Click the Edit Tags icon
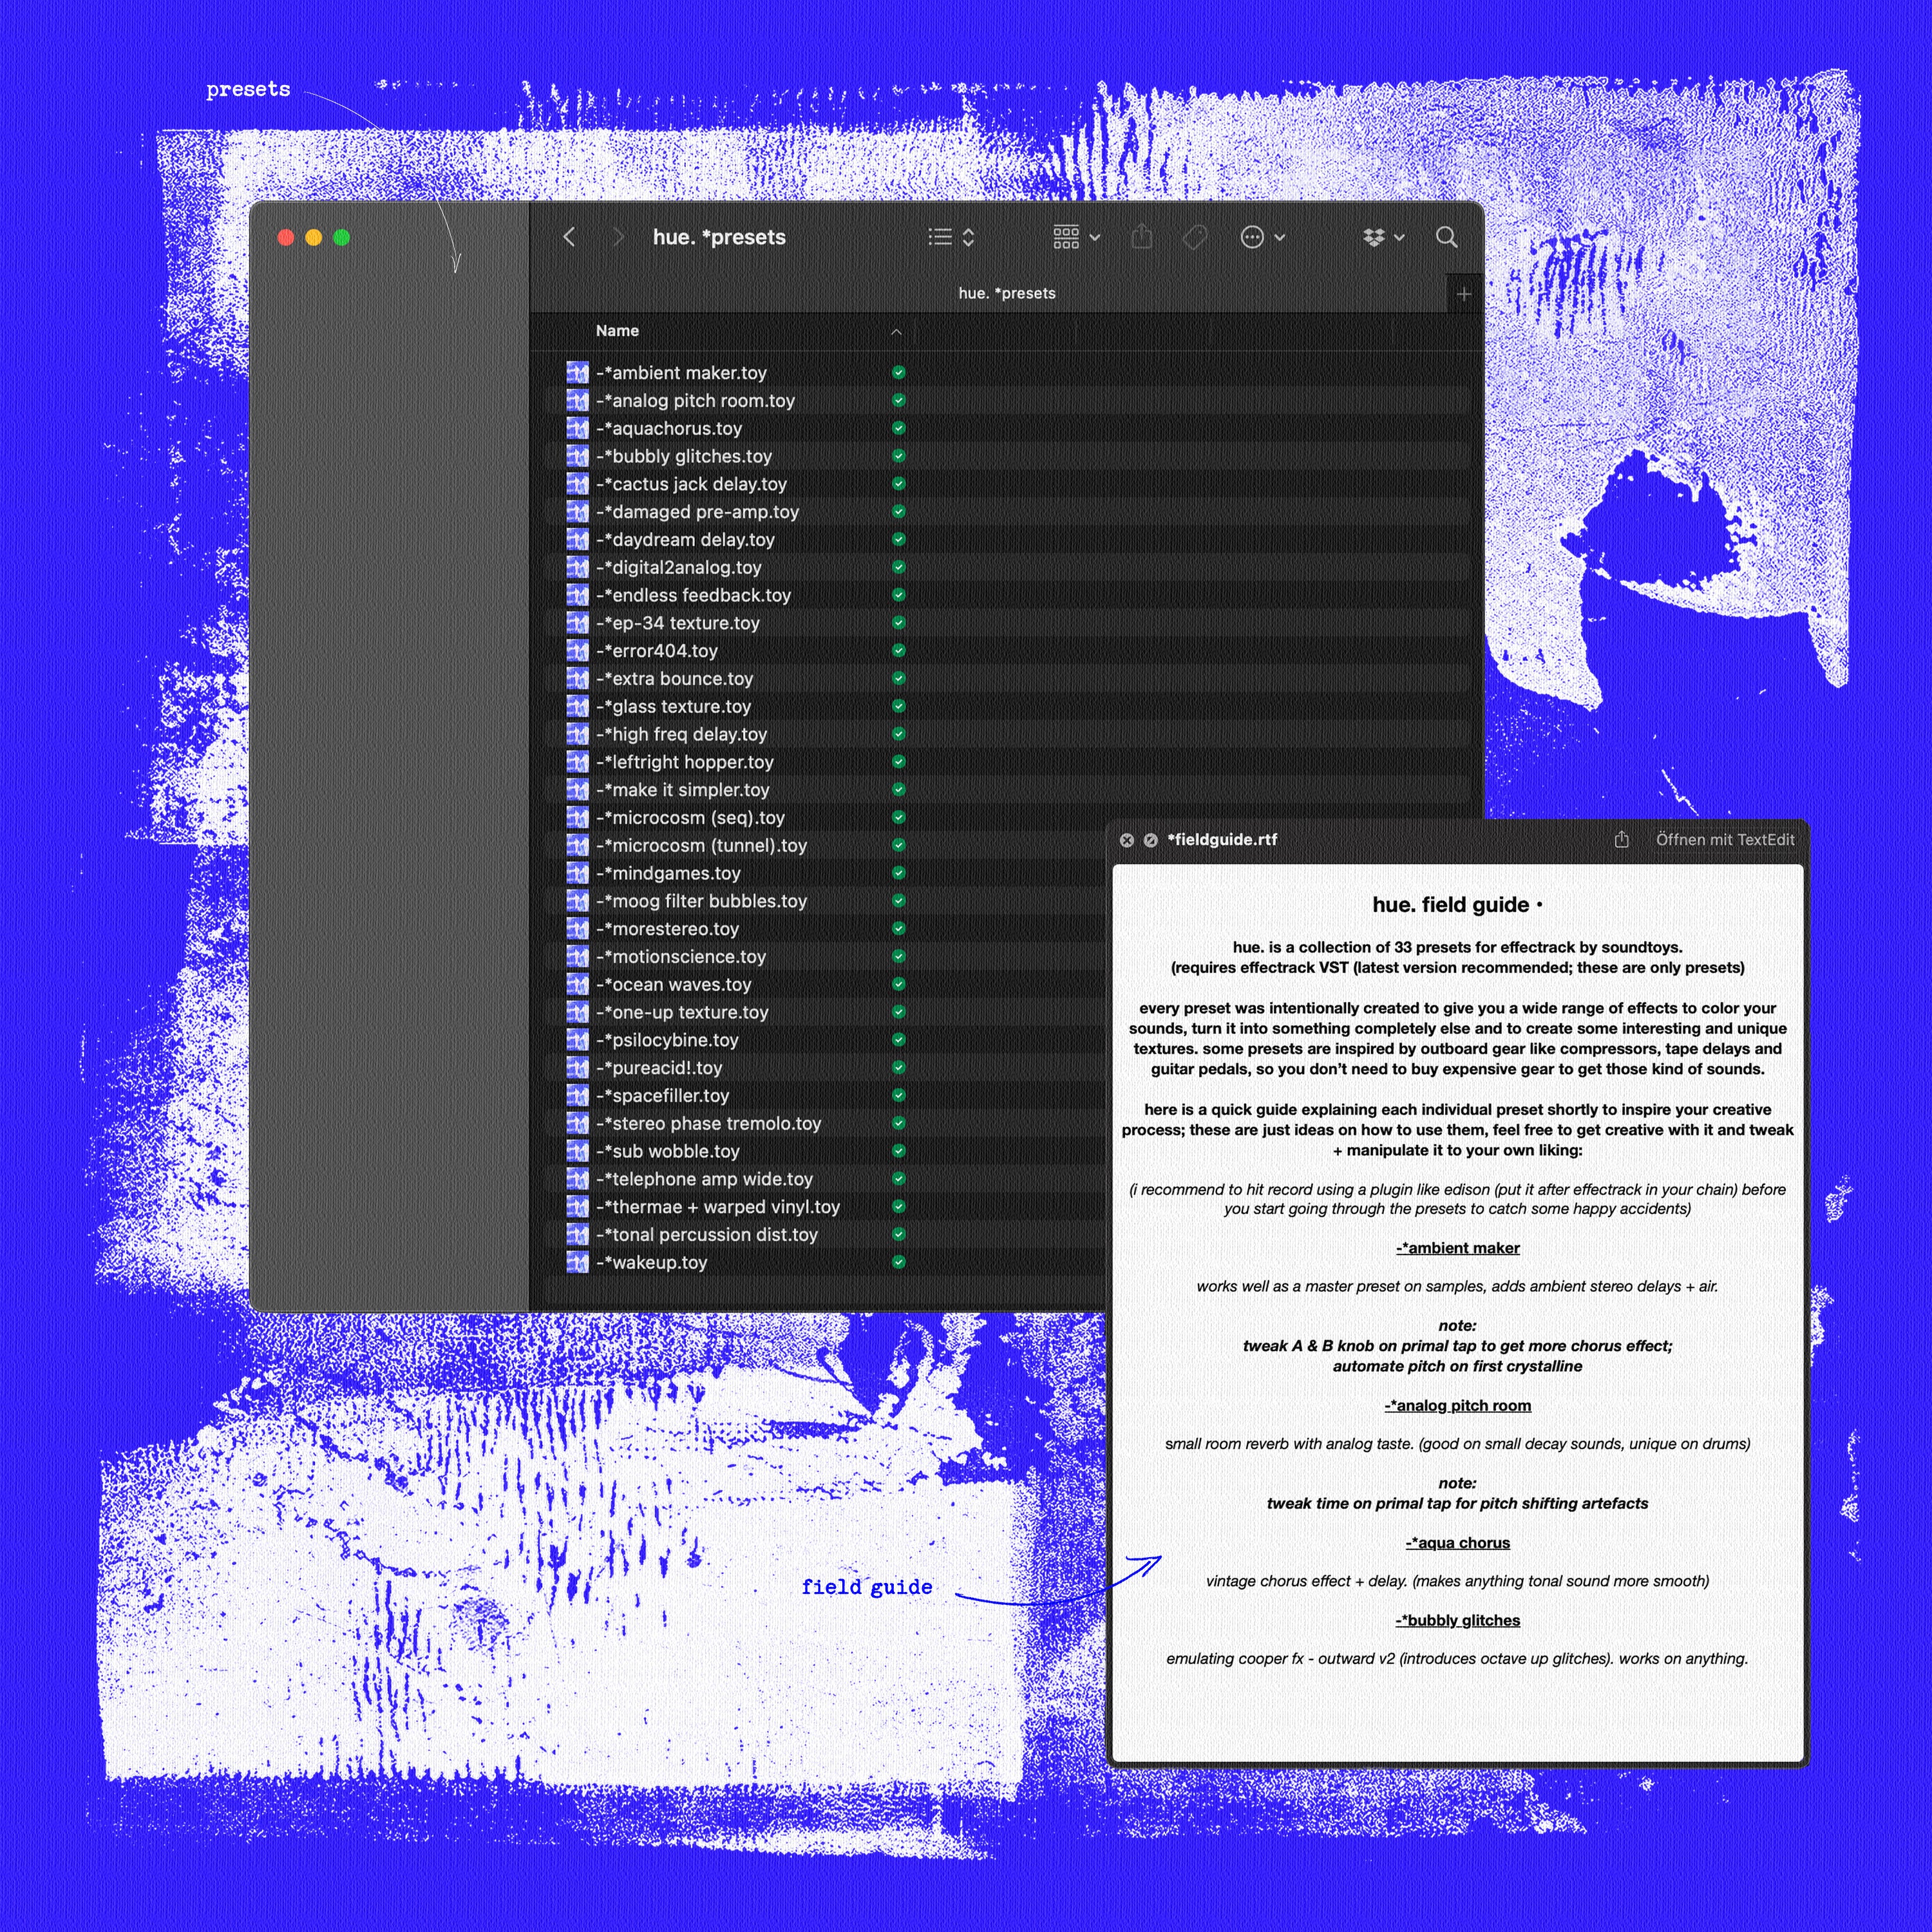 [1194, 237]
